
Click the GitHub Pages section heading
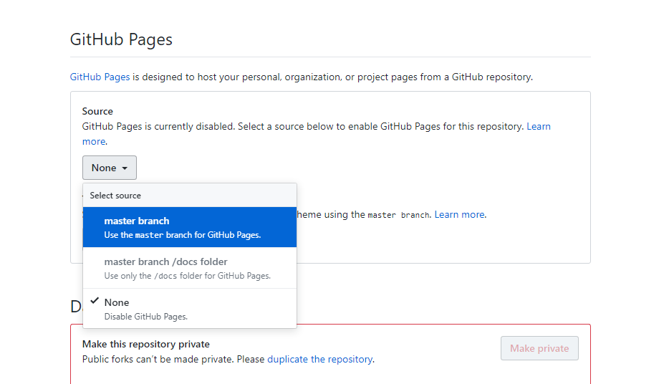[x=121, y=39]
